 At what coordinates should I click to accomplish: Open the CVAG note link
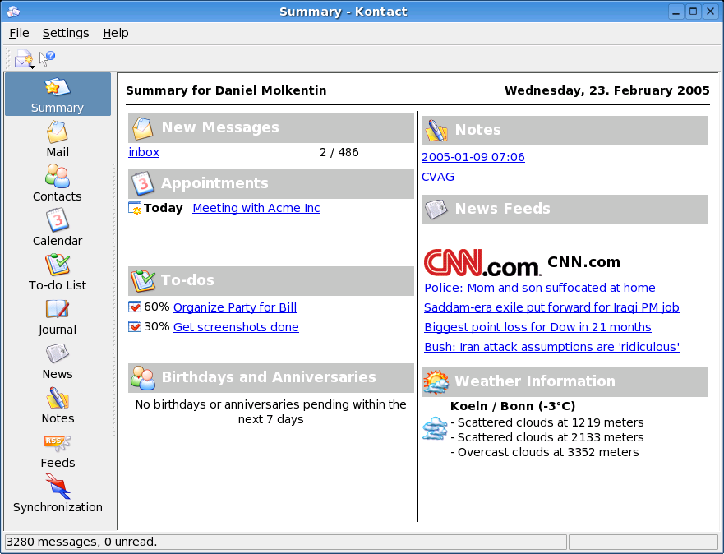(x=438, y=177)
